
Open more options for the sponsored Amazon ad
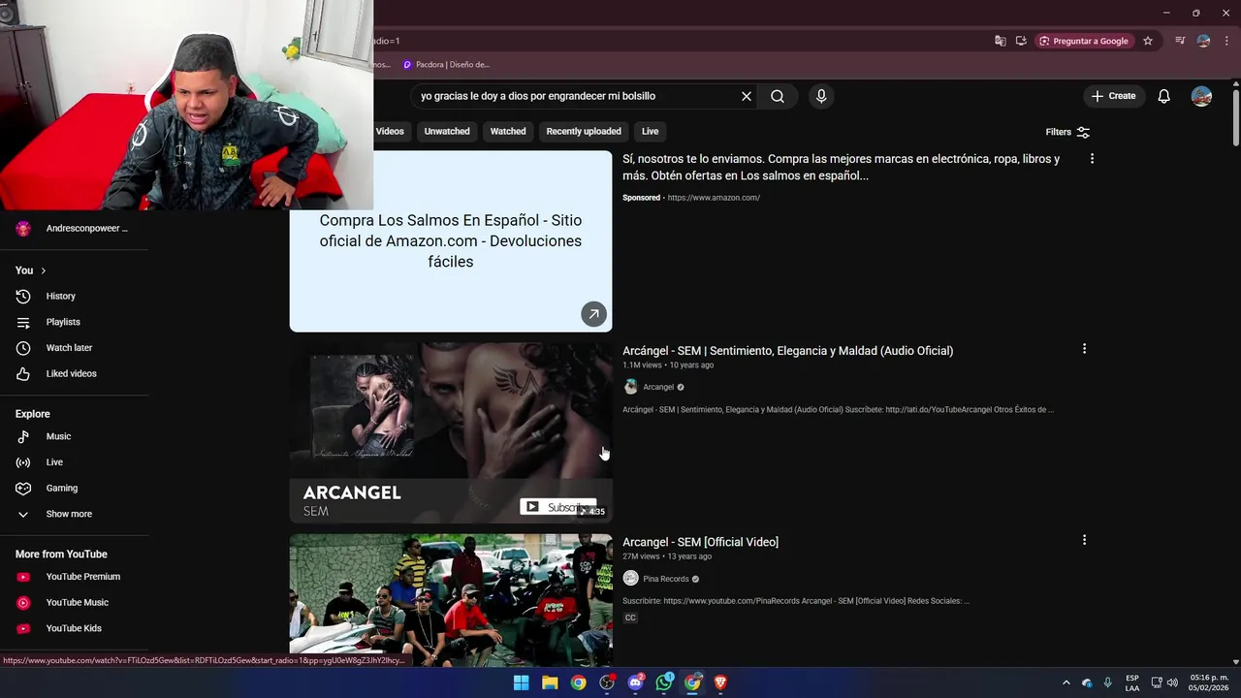pos(1092,158)
